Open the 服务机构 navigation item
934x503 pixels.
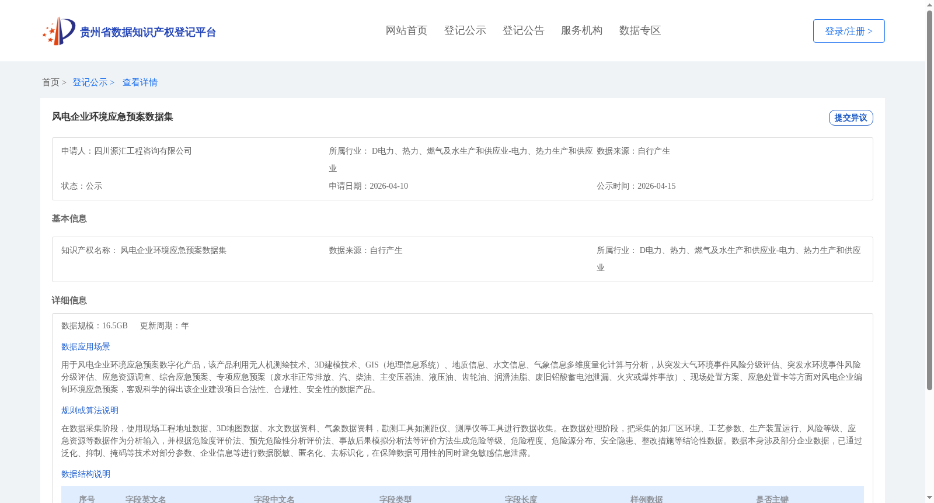pos(581,30)
